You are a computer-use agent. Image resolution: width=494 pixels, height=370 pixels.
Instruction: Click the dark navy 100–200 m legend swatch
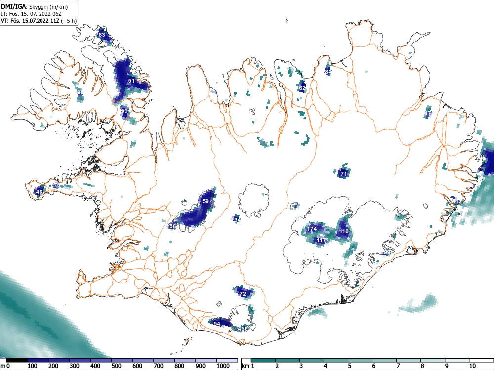tap(38, 360)
